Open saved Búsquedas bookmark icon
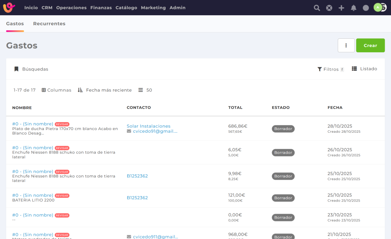Image resolution: width=391 pixels, height=239 pixels. 16,69
